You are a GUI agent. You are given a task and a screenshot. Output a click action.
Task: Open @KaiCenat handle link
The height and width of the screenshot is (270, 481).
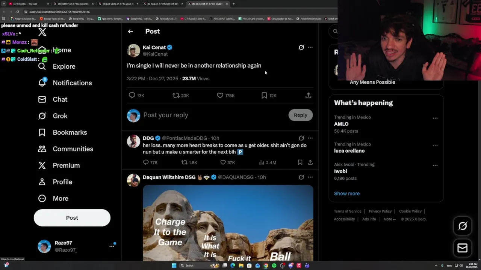click(x=155, y=54)
